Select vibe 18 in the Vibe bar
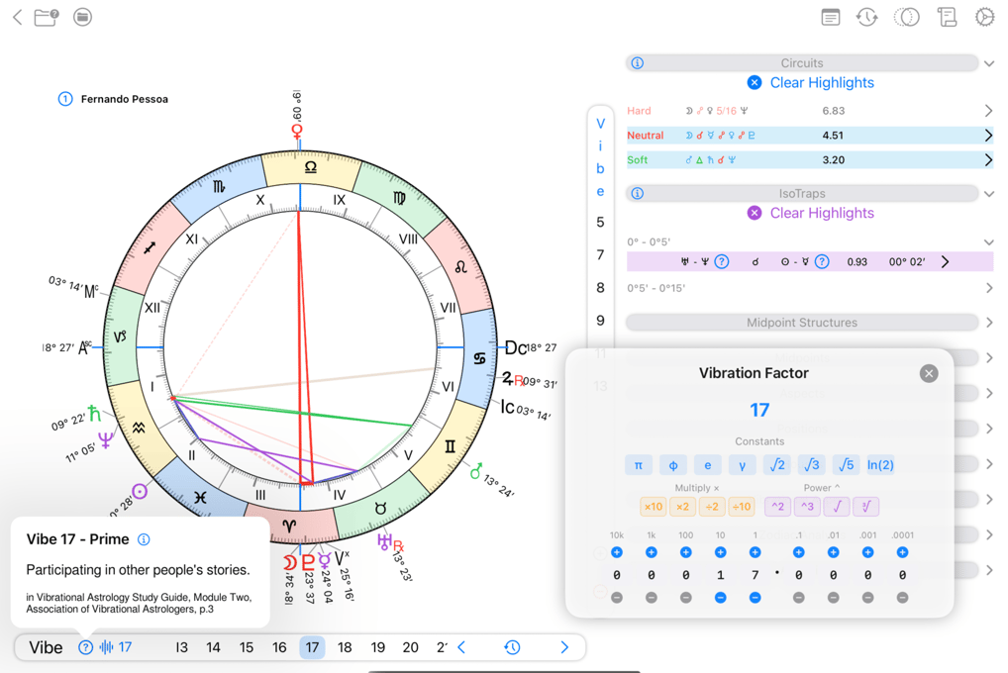Screen dimensions: 1008x673 [345, 647]
